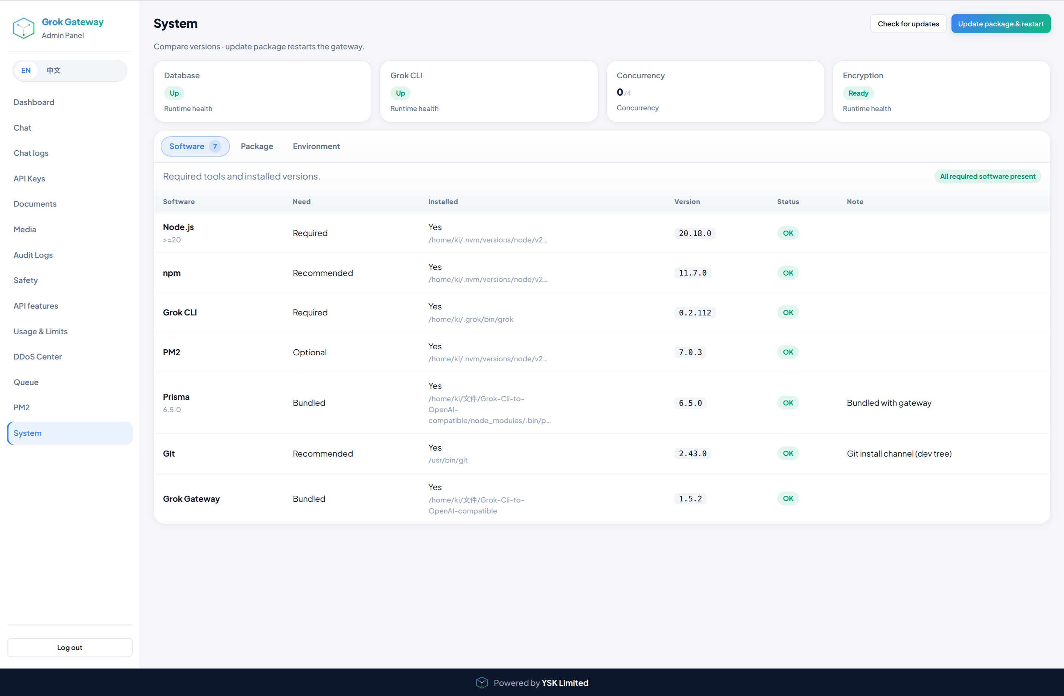The width and height of the screenshot is (1064, 696).
Task: Click the footer YSK Limited cube icon
Action: (481, 682)
